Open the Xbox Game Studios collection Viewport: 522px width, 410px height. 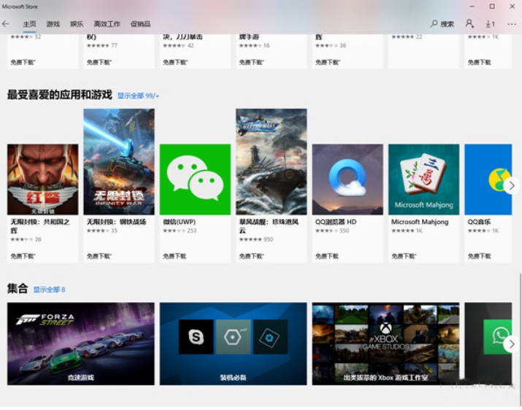pos(385,344)
